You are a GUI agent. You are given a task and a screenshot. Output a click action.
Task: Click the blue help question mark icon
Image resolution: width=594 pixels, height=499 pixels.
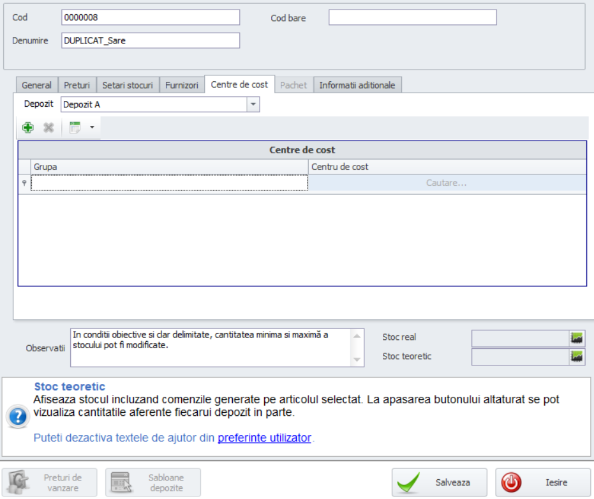[18, 417]
